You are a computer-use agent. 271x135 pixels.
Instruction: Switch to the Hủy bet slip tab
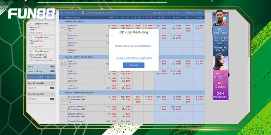[48, 77]
